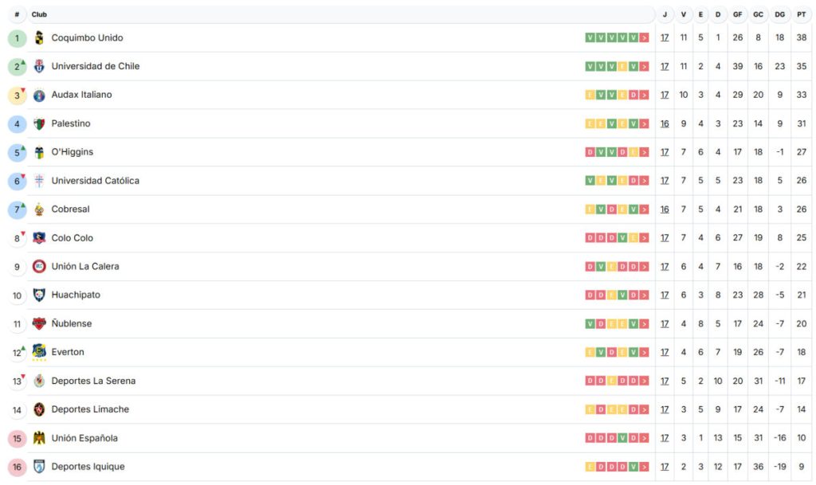
Task: Click Everton's latest V result badge
Action: pyautogui.click(x=634, y=353)
